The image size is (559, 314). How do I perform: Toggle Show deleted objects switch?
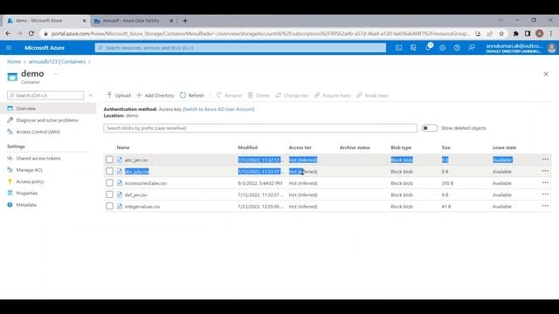430,128
